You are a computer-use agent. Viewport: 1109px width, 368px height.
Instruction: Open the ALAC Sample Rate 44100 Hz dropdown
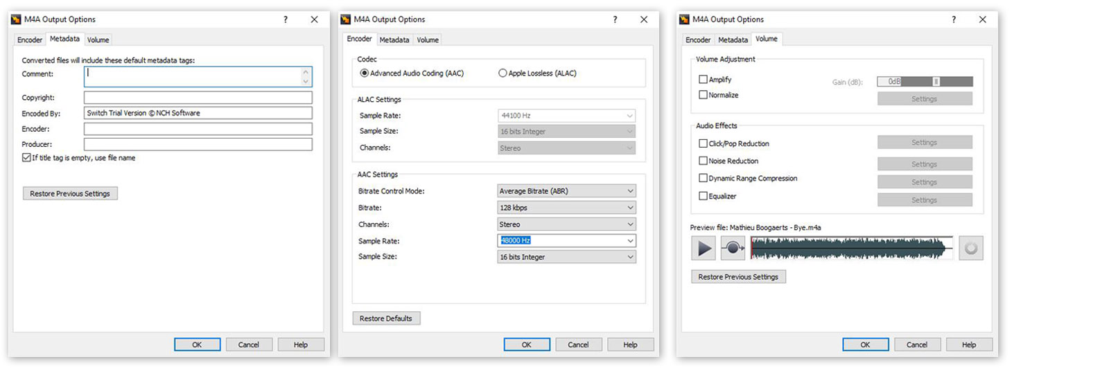coord(566,116)
